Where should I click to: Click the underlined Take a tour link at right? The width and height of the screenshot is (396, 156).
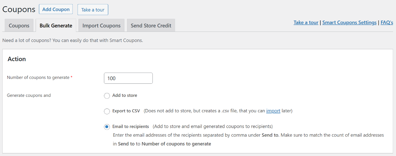coord(306,22)
